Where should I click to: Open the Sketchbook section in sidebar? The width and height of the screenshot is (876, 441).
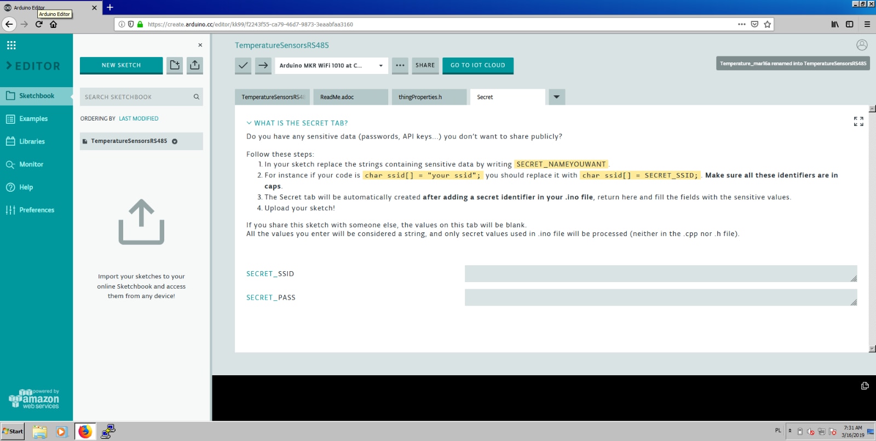(x=36, y=96)
